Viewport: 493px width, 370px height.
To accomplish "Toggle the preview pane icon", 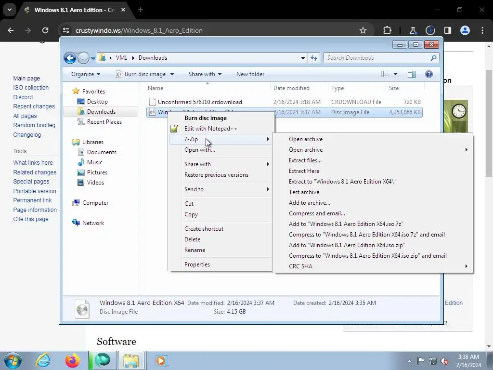I will point(412,74).
